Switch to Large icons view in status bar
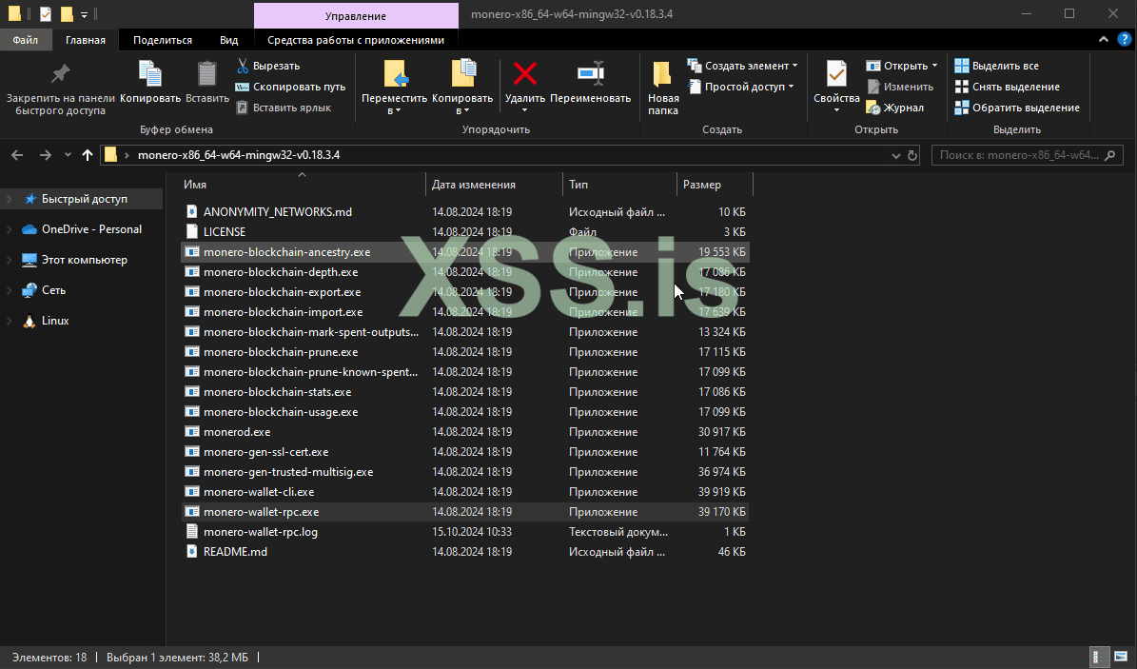1137x669 pixels. [1120, 658]
